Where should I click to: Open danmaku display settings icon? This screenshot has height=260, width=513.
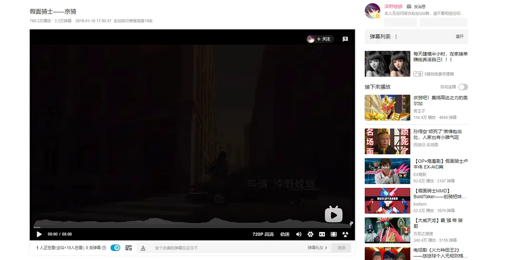[x=129, y=248]
